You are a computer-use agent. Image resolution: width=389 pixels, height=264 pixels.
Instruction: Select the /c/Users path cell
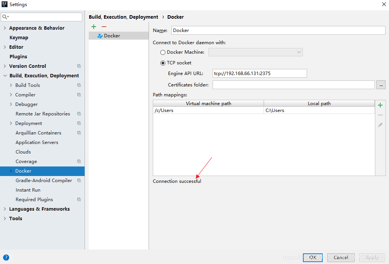[x=208, y=110]
